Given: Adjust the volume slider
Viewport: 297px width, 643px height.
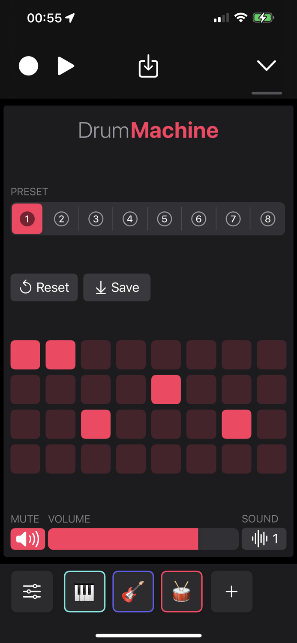Looking at the screenshot, I should [144, 538].
